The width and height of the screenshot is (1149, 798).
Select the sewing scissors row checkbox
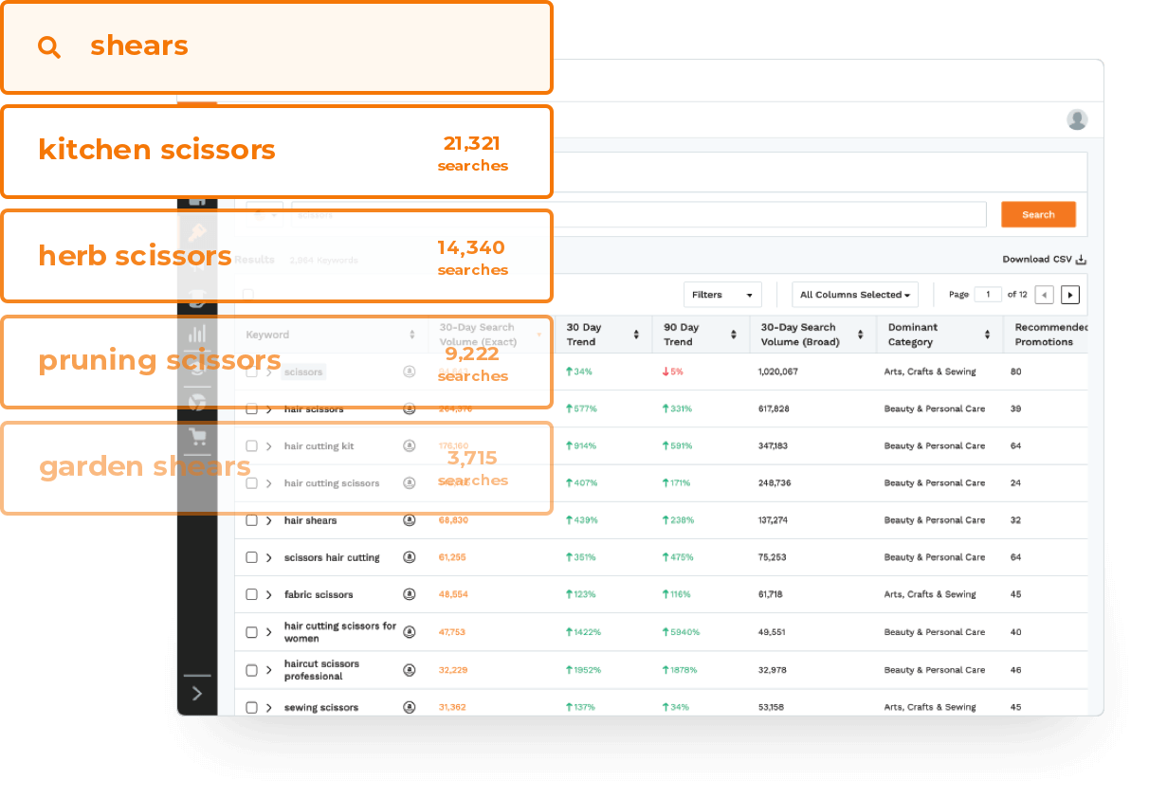pyautogui.click(x=251, y=707)
